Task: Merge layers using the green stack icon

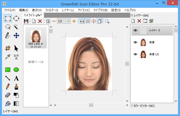Action: pos(151,21)
